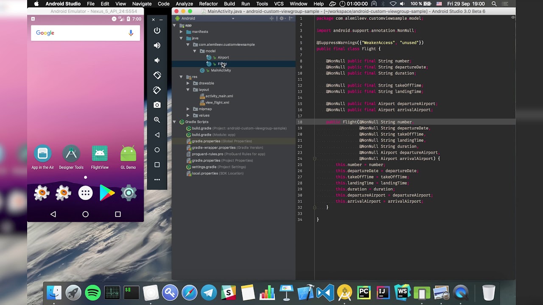Expand the drawable folder
The height and width of the screenshot is (305, 543).
pyautogui.click(x=188, y=83)
